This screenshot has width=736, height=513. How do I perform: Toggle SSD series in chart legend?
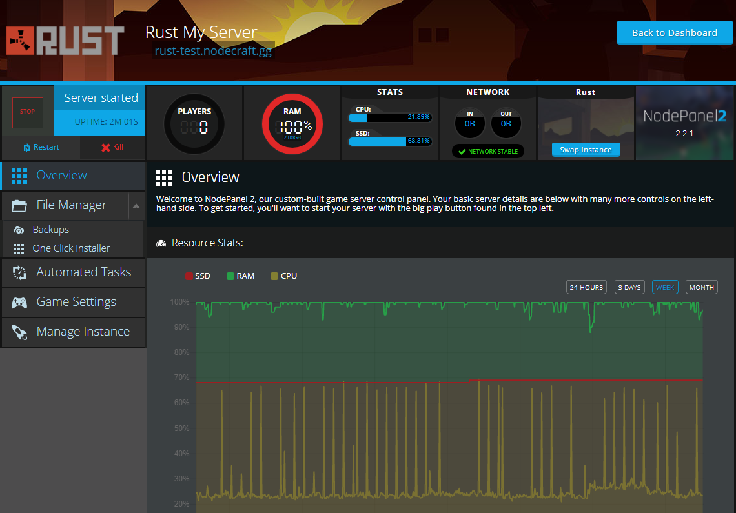pos(197,276)
